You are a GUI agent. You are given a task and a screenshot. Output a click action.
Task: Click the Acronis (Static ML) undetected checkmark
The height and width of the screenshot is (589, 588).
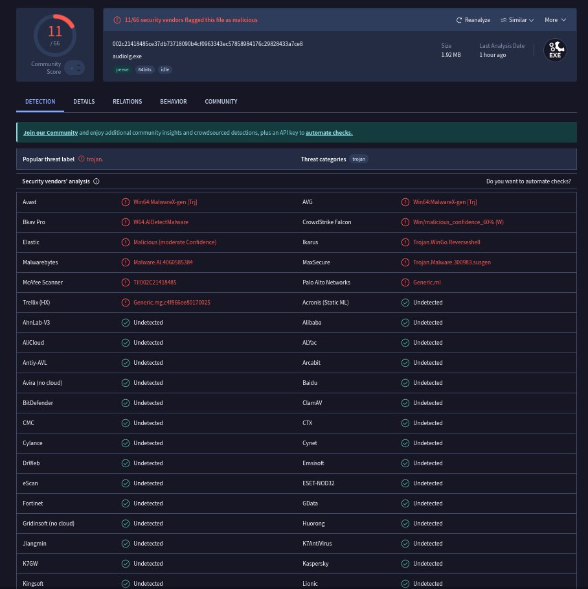coord(405,303)
